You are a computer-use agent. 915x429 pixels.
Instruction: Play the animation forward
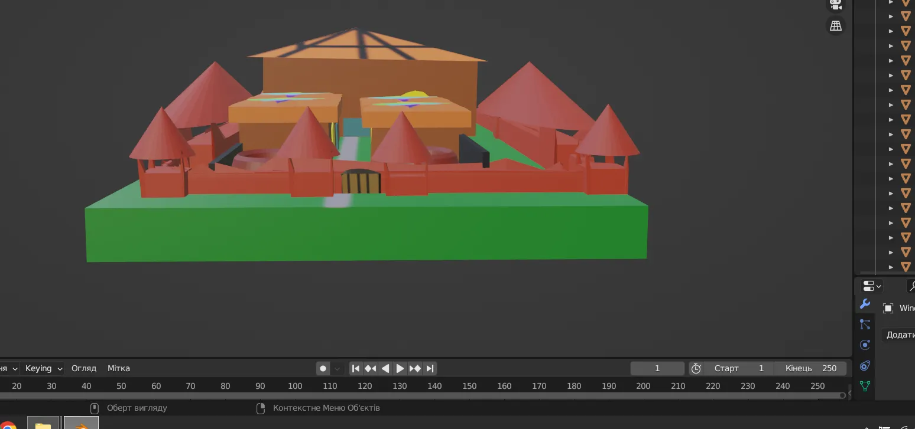pos(400,368)
